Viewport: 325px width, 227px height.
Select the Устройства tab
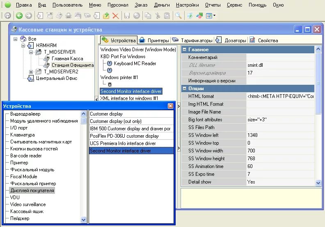click(119, 40)
